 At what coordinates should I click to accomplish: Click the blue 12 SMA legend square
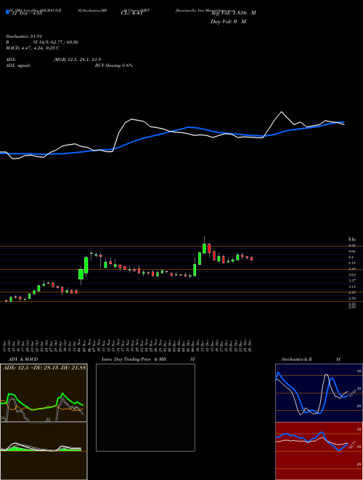coord(8,12)
